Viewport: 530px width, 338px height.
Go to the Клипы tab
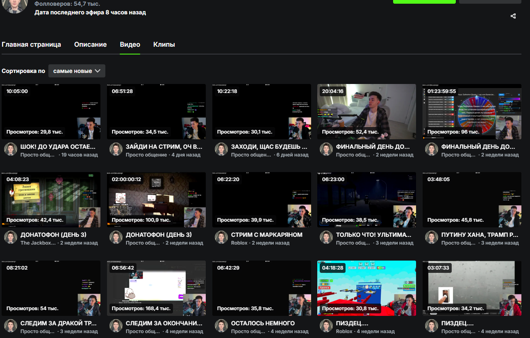click(x=164, y=45)
